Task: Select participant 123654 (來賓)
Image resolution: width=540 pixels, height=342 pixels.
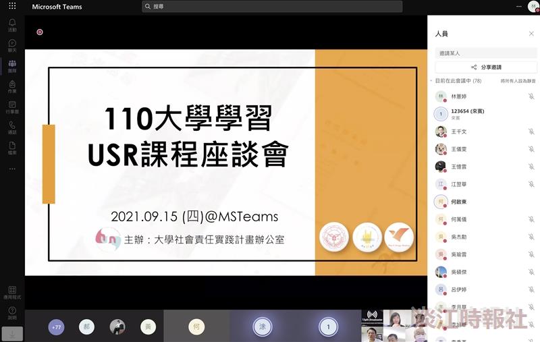Action: (485, 114)
